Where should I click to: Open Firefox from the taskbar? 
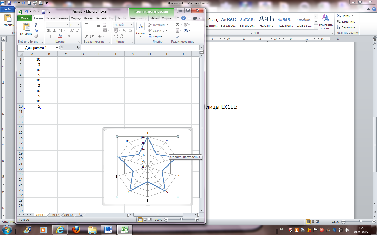point(76,230)
